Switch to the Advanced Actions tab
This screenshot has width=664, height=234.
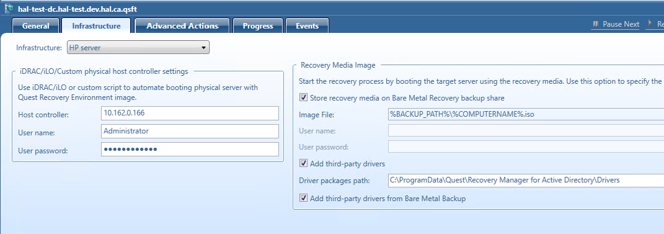pyautogui.click(x=182, y=26)
